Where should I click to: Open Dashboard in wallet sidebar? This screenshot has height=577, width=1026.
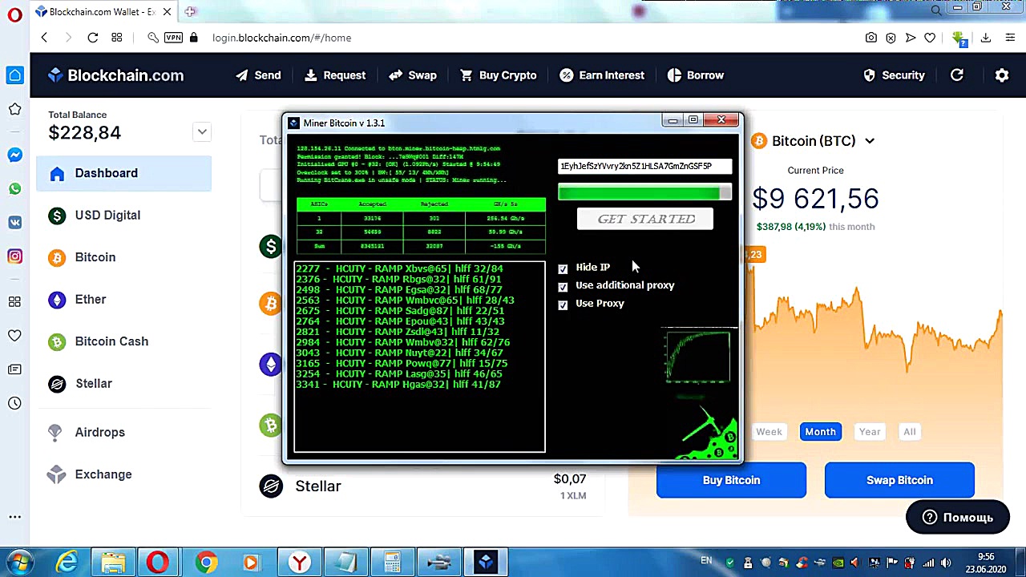124,173
